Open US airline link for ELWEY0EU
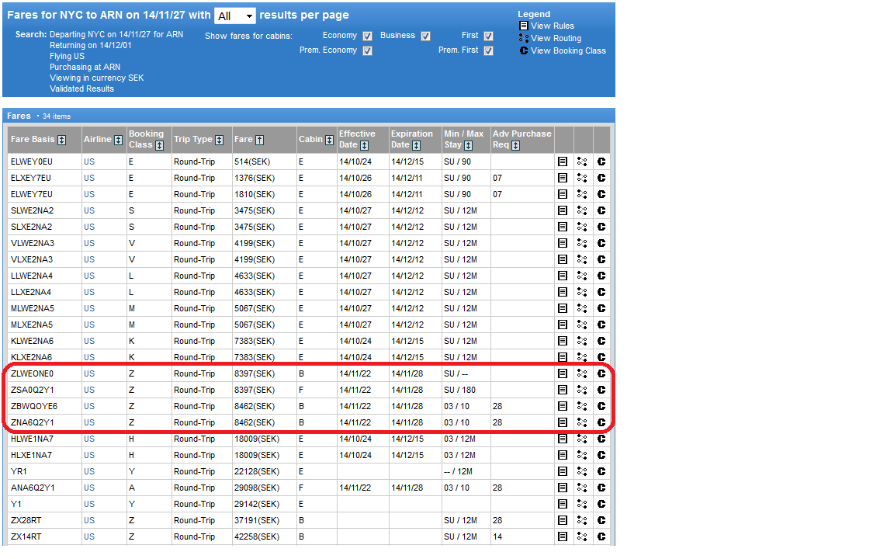894x559 pixels. [89, 162]
